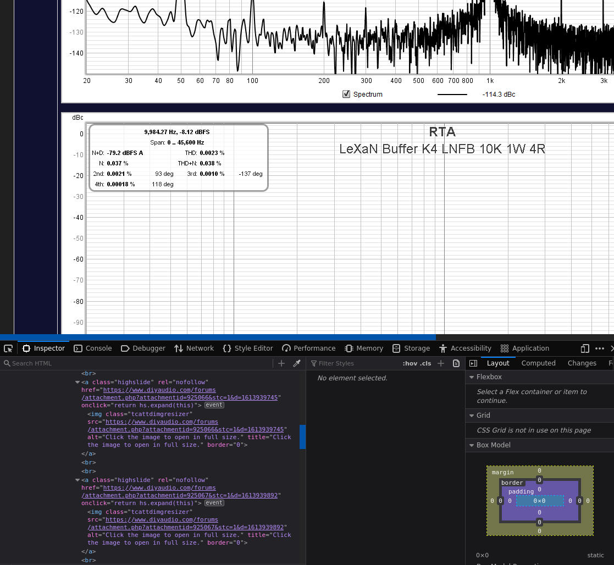Viewport: 614px width, 565px height.
Task: Click the THD 0.0023 % readout
Action: [x=204, y=153]
